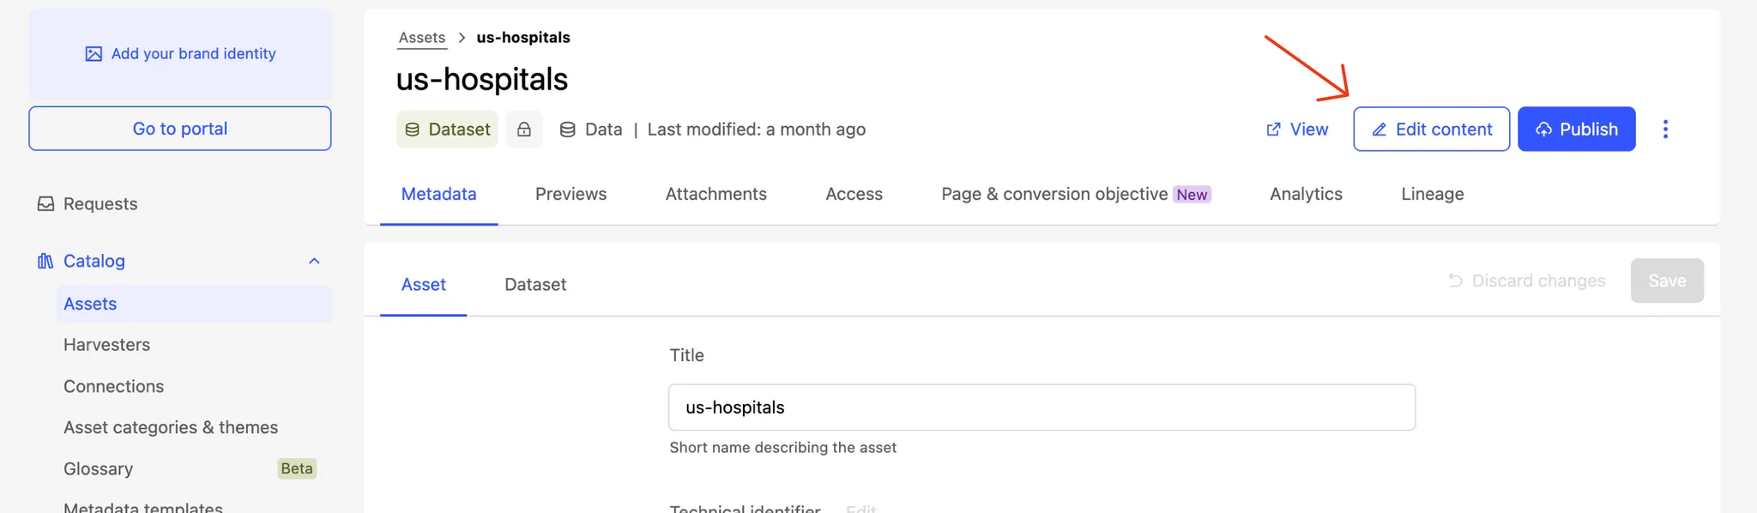Screen dimensions: 1757x513
Task: Switch to the Dataset sub-tab
Action: pos(535,285)
